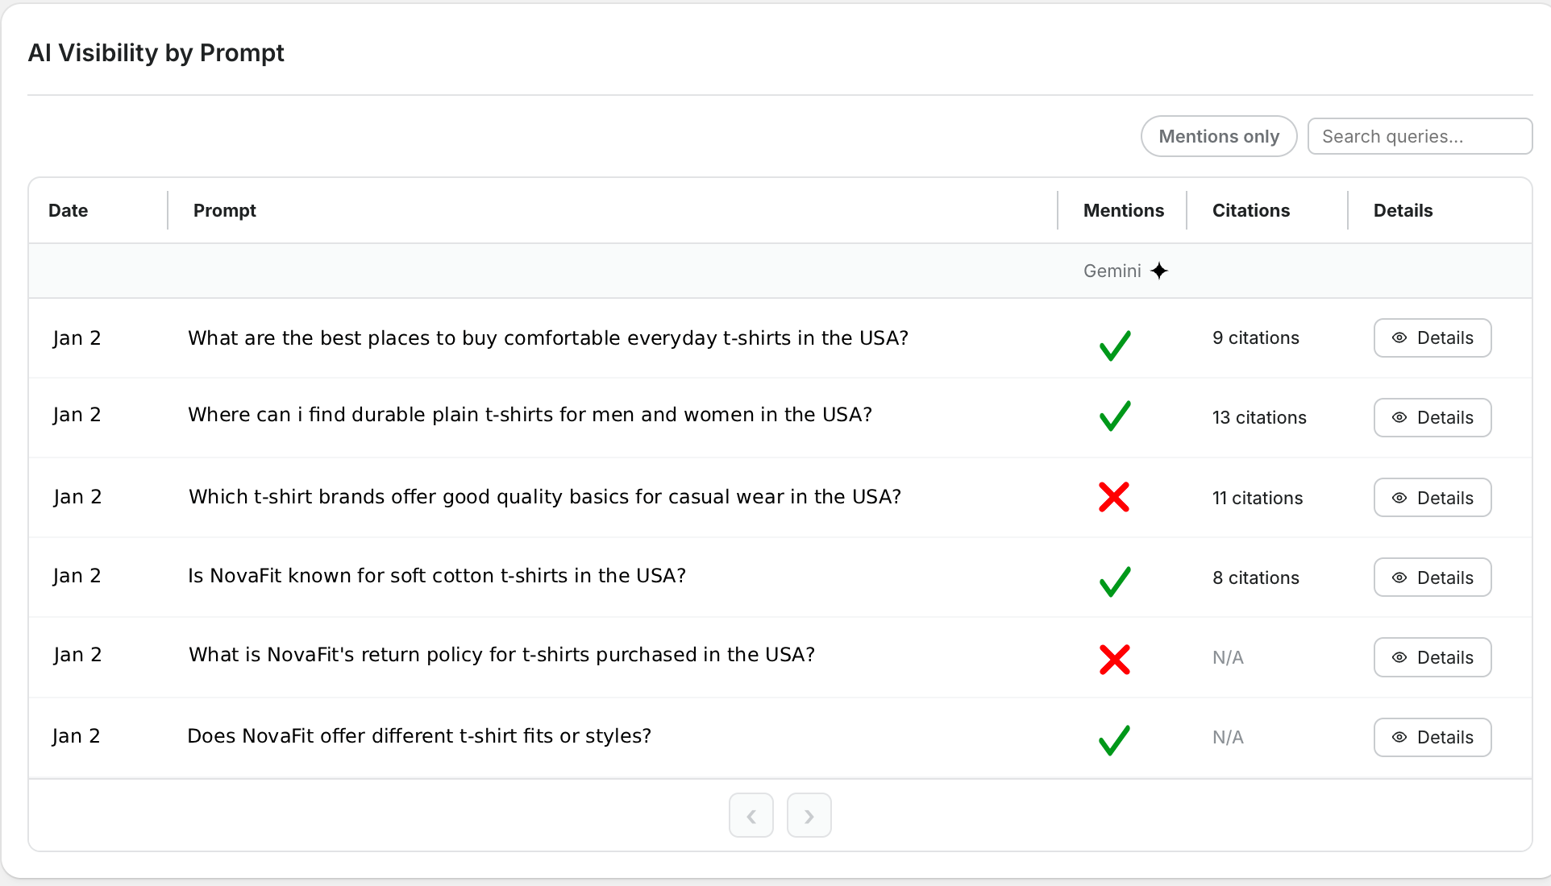Viewport: 1551px width, 886px height.
Task: Select prompt 'Where can i find durable plain t-shirts'
Action: tap(530, 415)
